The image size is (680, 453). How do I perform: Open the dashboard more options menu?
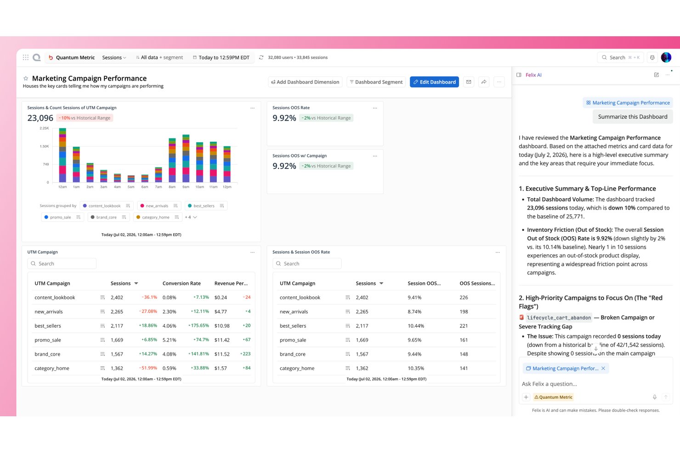499,82
